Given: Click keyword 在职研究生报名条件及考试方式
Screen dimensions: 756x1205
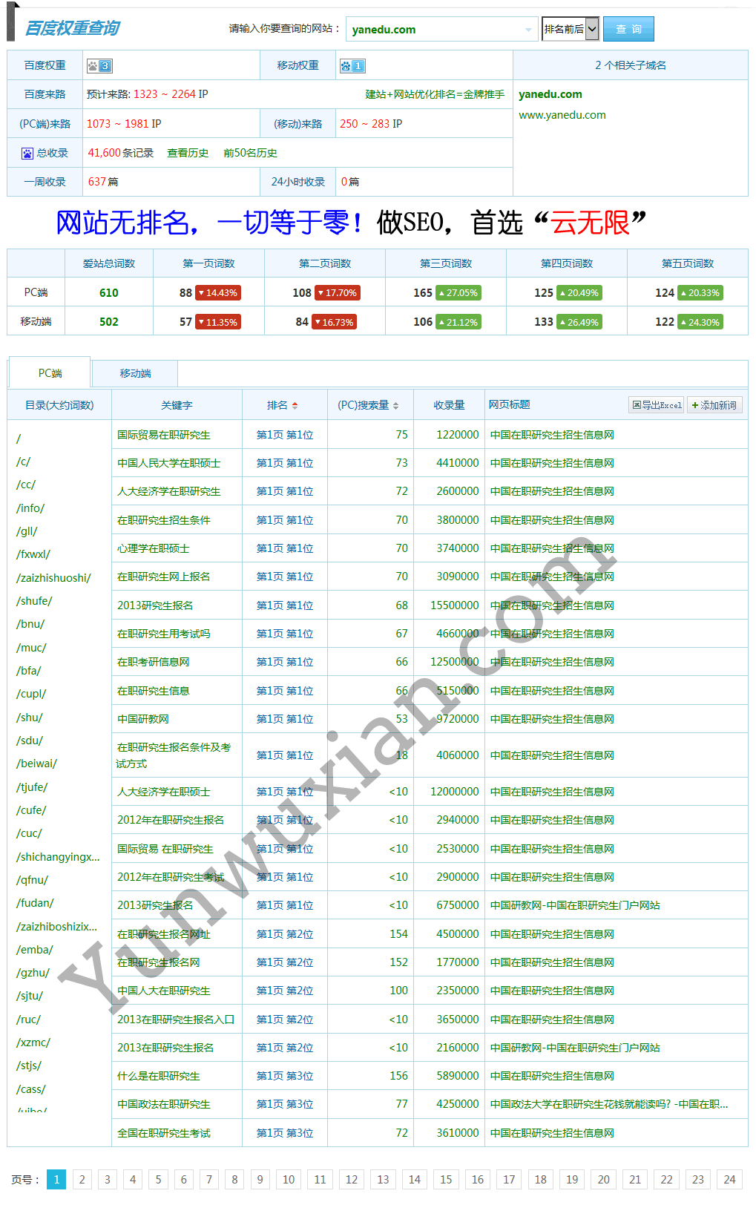Looking at the screenshot, I should point(174,755).
